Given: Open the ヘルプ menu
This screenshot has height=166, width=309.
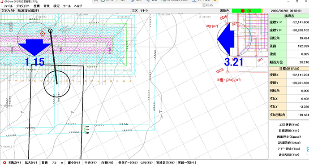Looking at the screenshot, I should [x=78, y=6].
